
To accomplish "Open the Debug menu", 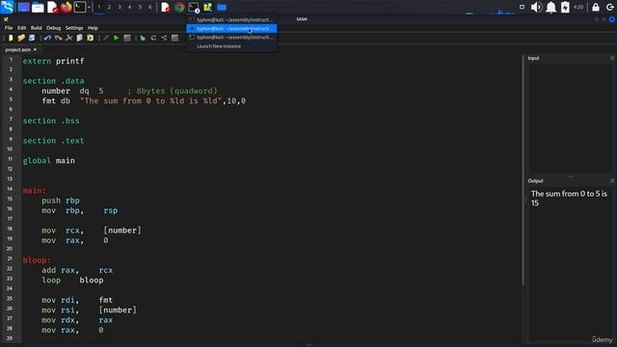I will pos(54,28).
